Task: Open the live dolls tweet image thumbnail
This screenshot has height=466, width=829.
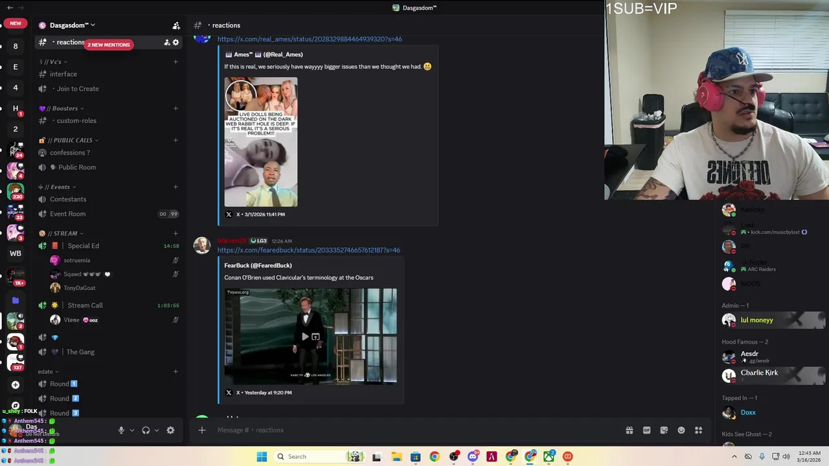Action: (261, 142)
